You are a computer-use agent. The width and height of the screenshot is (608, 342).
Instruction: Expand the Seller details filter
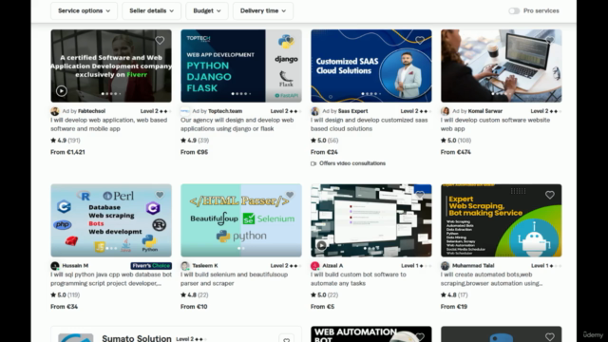[151, 10]
